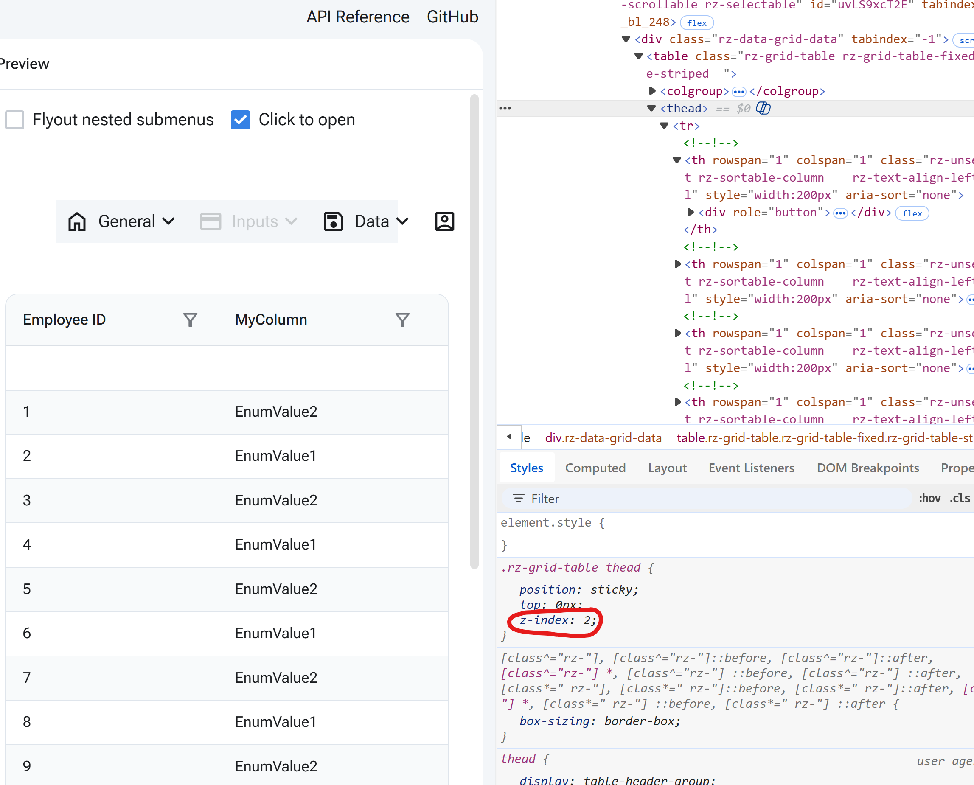Click the Inputs card icon
Image resolution: width=974 pixels, height=785 pixels.
point(210,221)
